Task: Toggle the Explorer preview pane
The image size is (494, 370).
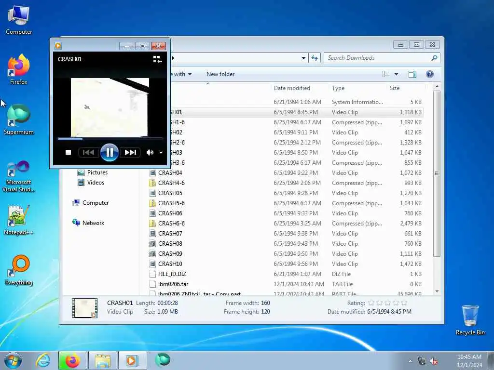Action: (412, 74)
